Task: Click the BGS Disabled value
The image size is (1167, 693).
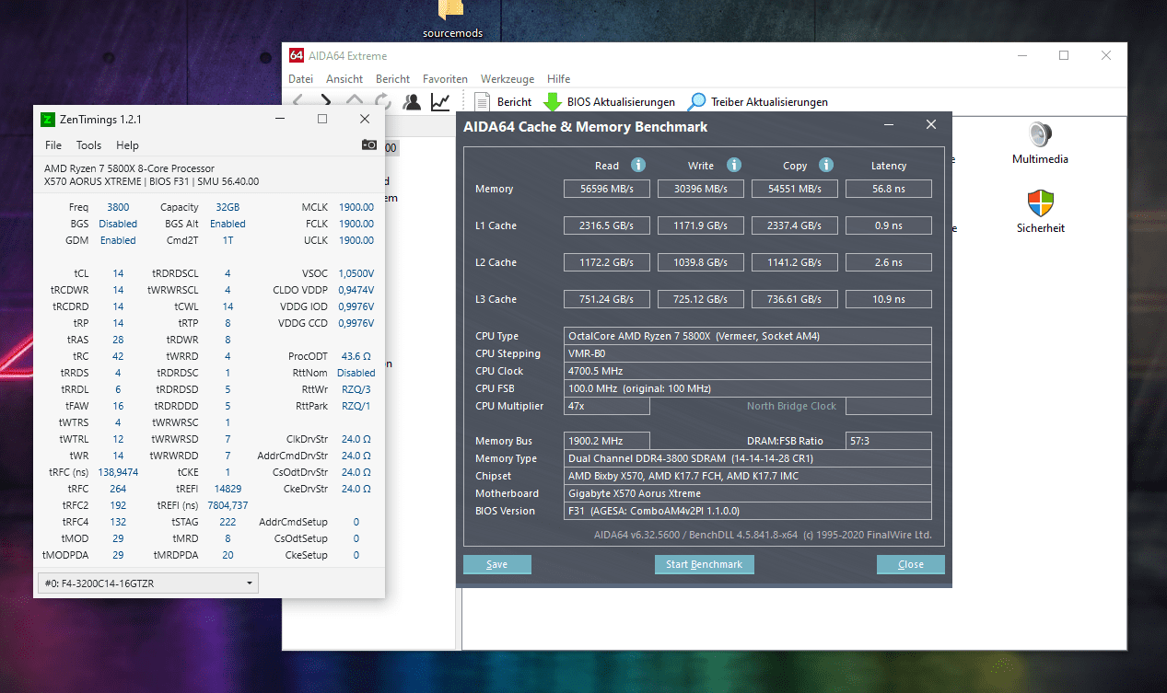Action: click(118, 224)
